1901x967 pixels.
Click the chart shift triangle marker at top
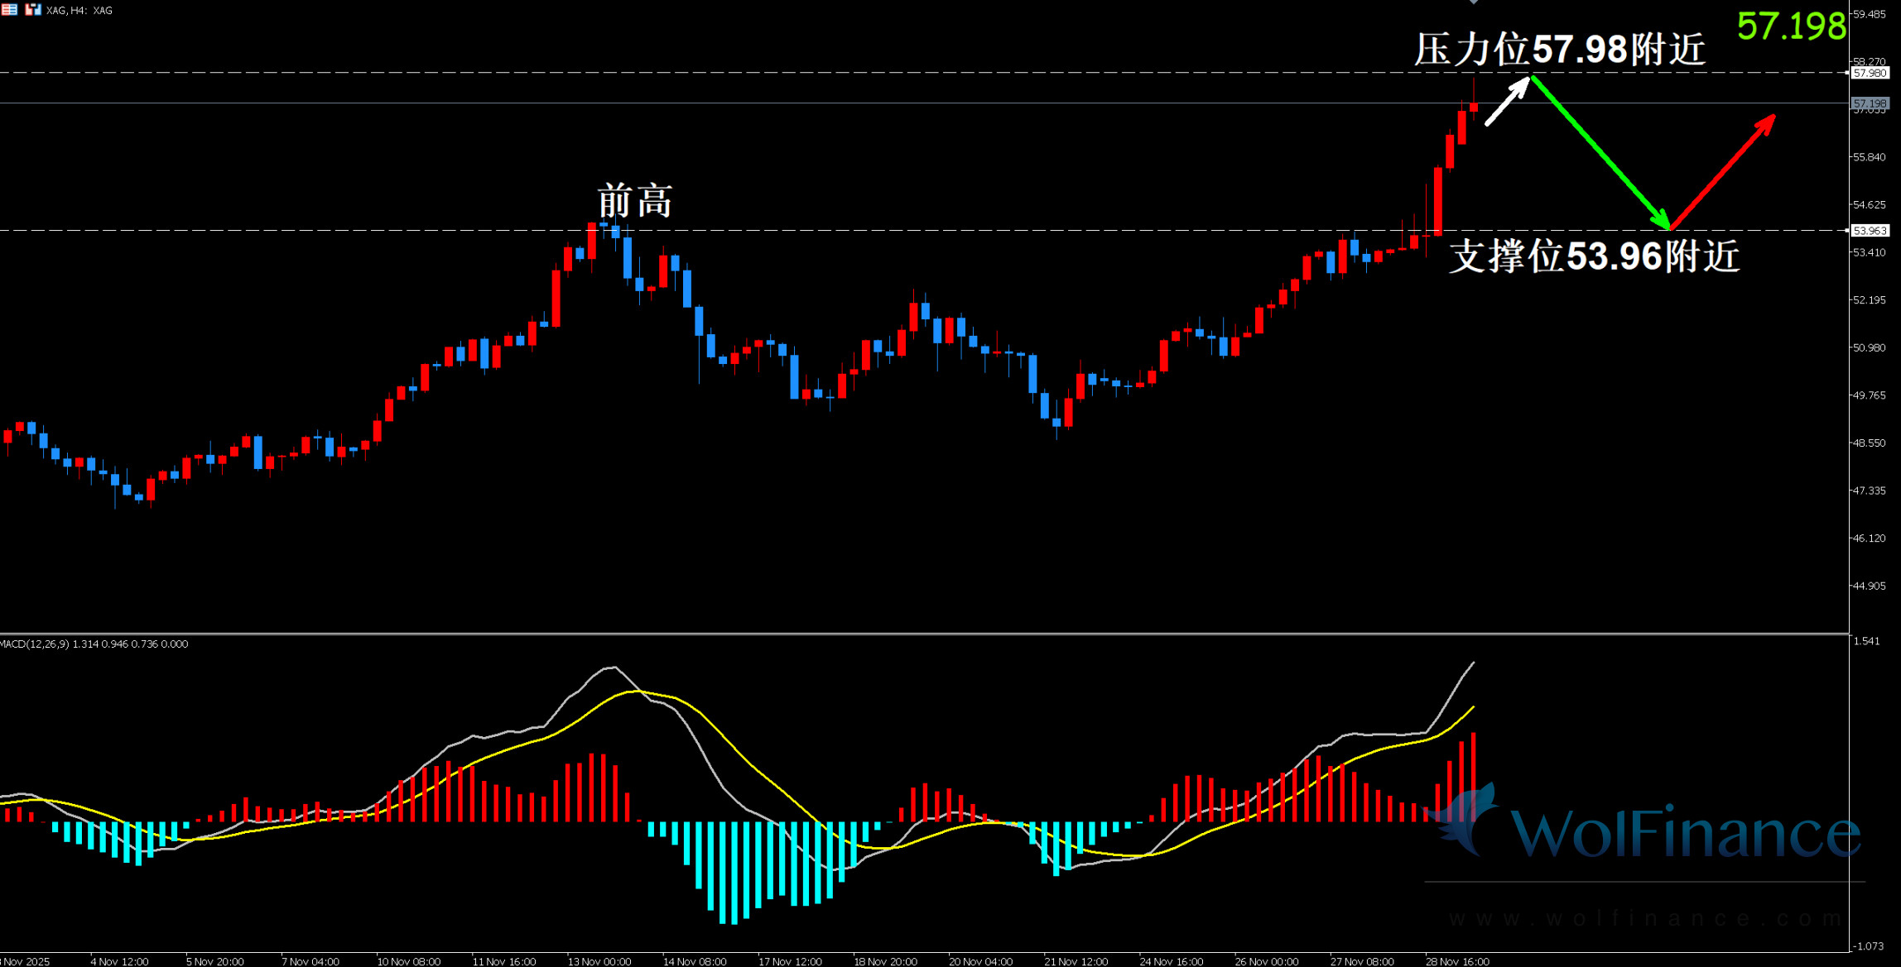coord(1473,2)
